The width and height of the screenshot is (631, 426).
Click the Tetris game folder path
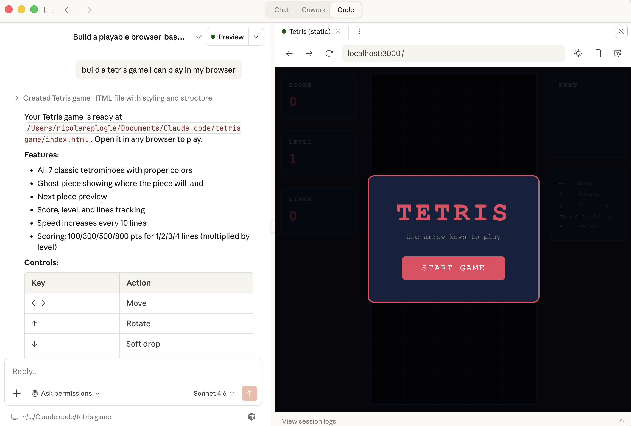(x=66, y=417)
